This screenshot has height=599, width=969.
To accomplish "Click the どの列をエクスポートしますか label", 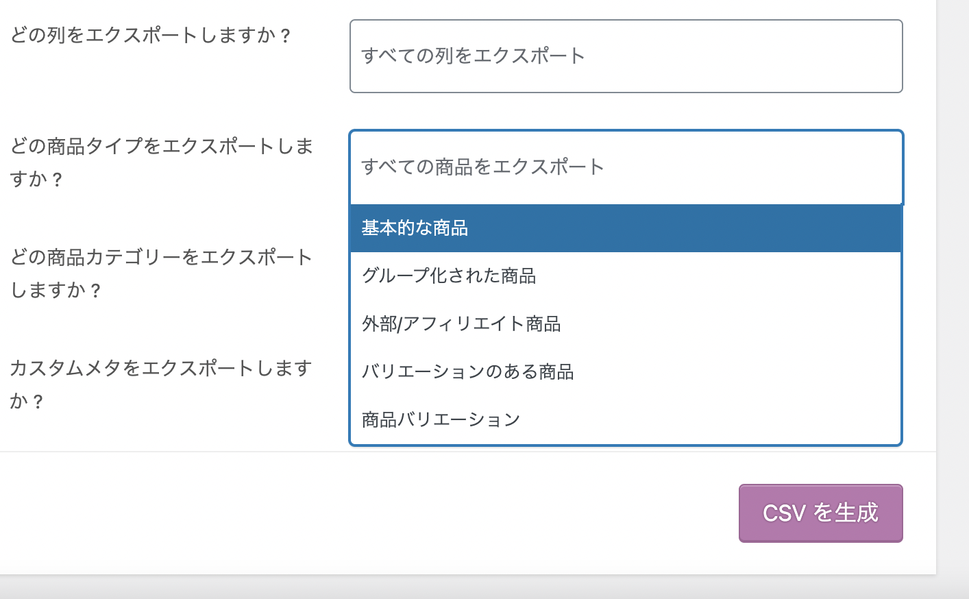I will click(151, 35).
